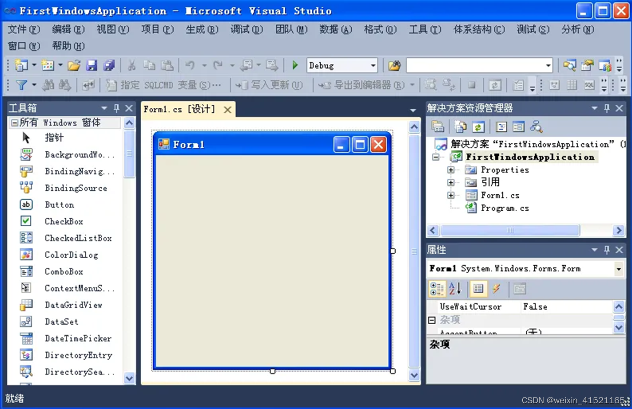Open the 编辑(E) menu
Viewport: 632px width, 409px height.
68,30
